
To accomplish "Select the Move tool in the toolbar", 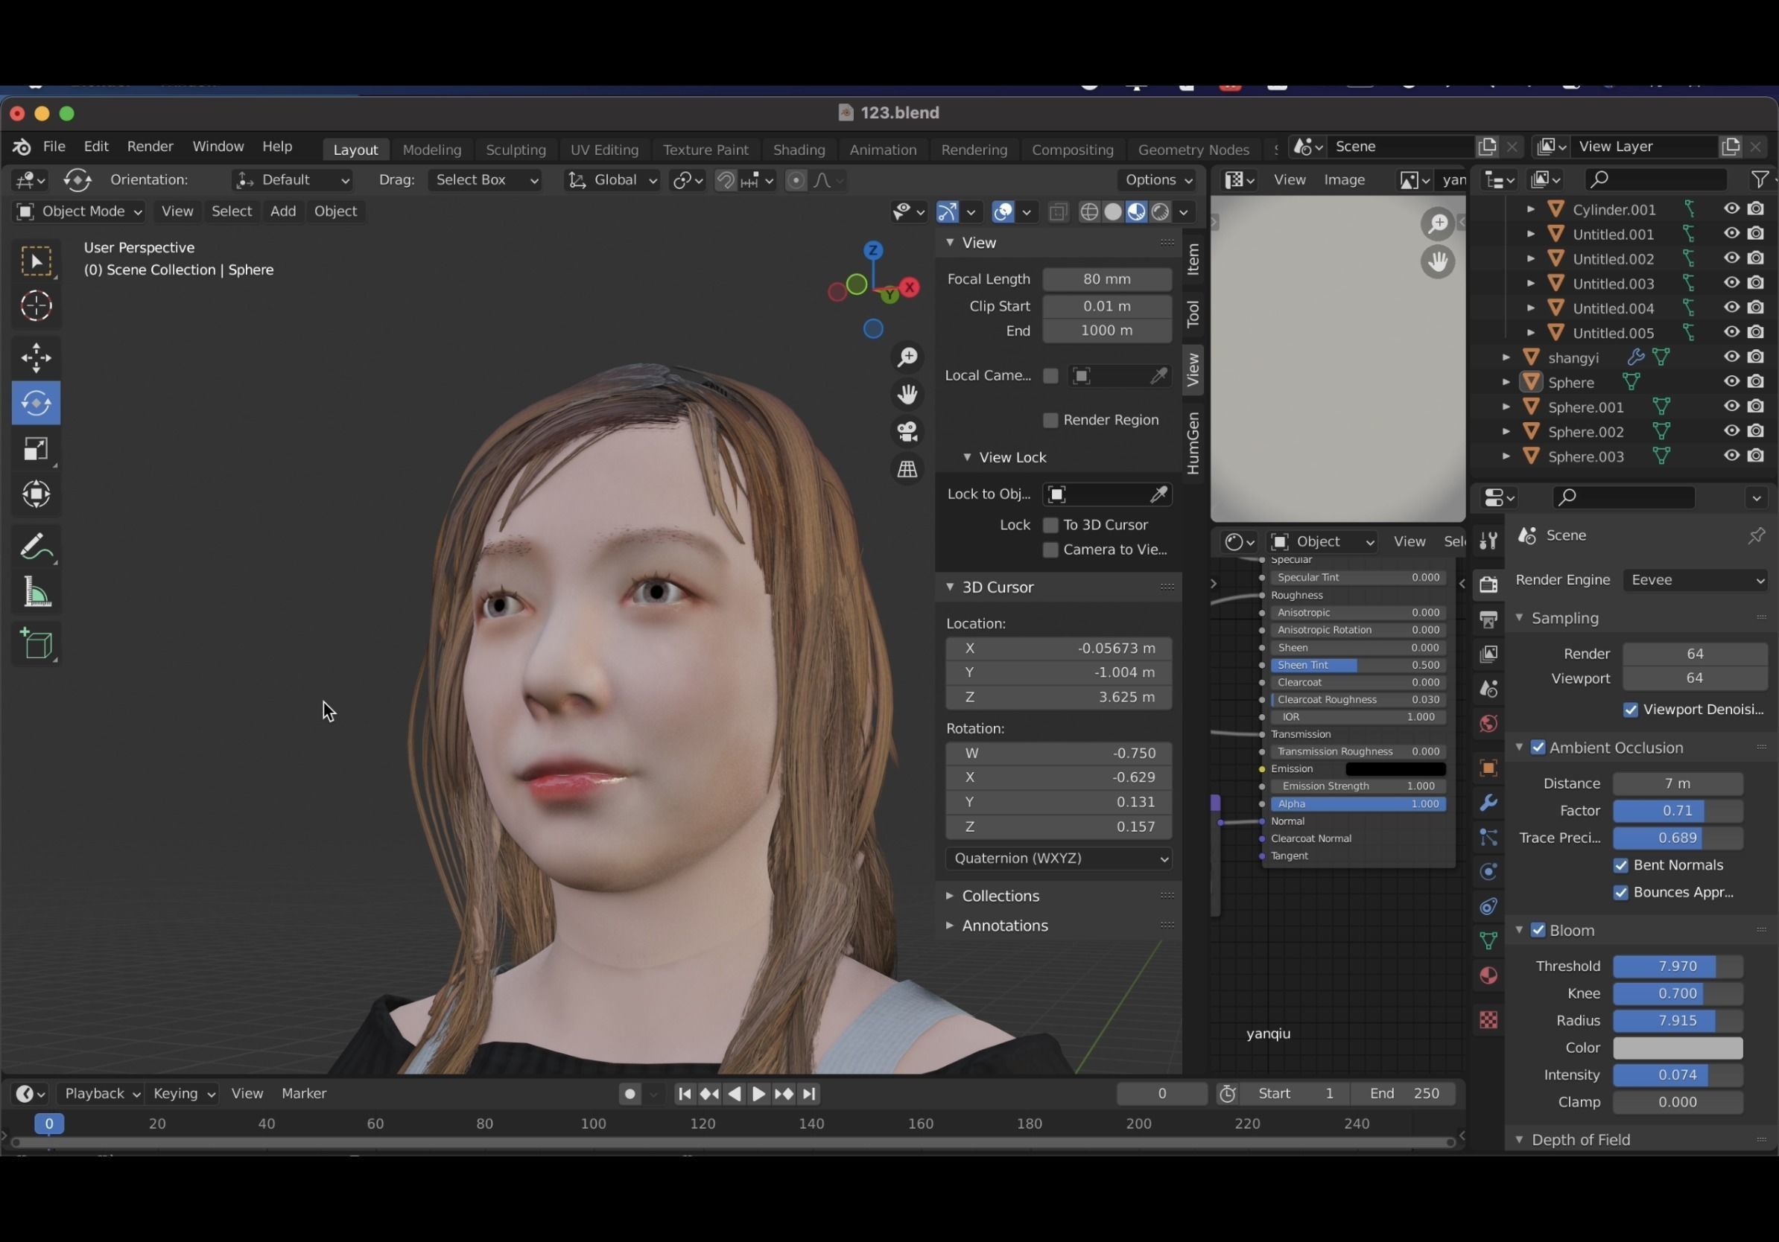I will pos(36,357).
